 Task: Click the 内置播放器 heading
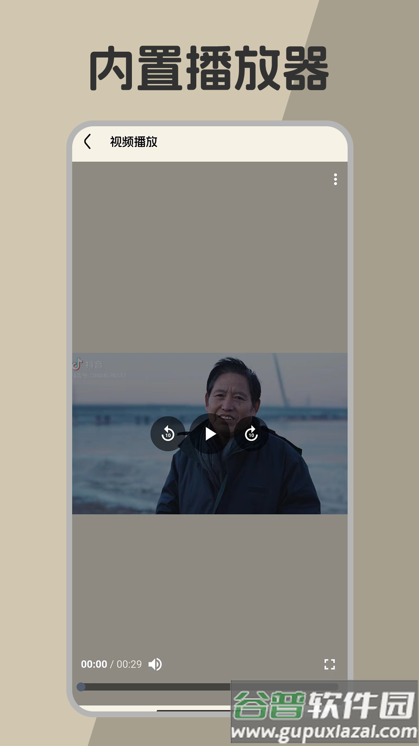(209, 68)
